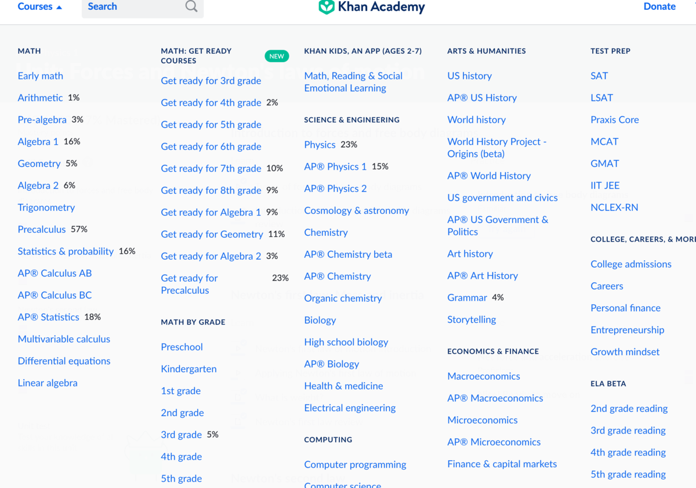
Task: Collapse the Courses dropdown menu
Action: pos(39,6)
